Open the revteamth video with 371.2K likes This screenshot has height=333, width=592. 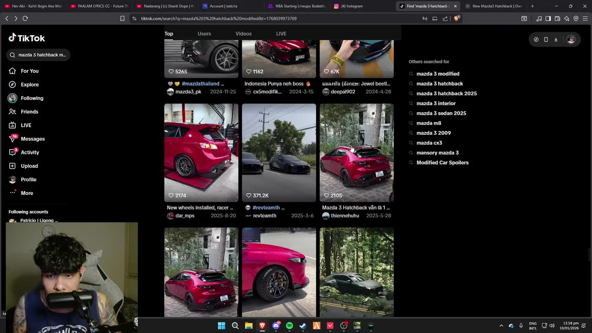coord(279,153)
